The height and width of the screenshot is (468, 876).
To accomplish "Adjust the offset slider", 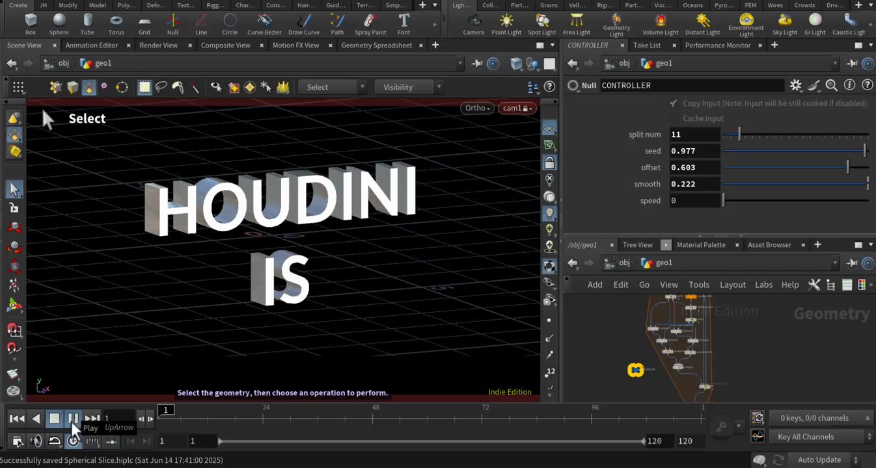I will [x=795, y=168].
